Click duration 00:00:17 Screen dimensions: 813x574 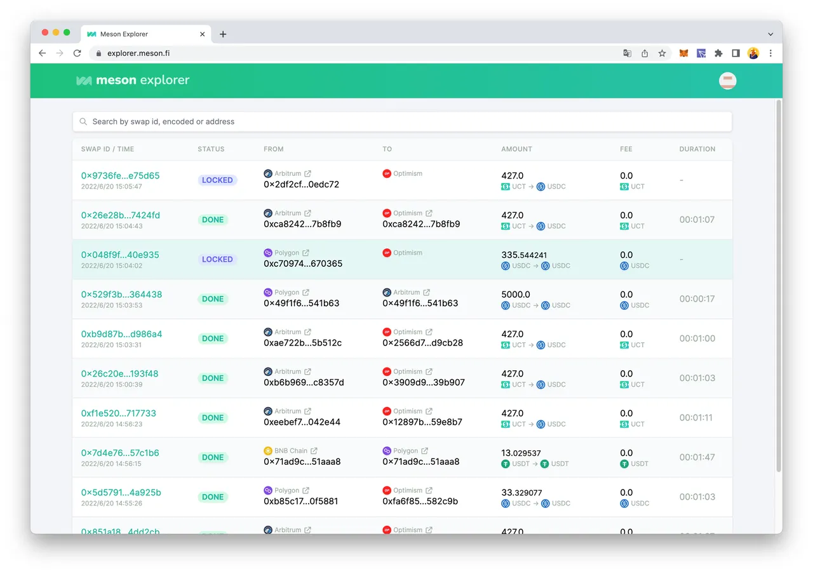pyautogui.click(x=697, y=298)
